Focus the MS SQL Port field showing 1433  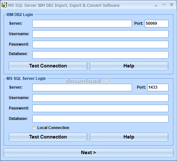[x=158, y=87]
